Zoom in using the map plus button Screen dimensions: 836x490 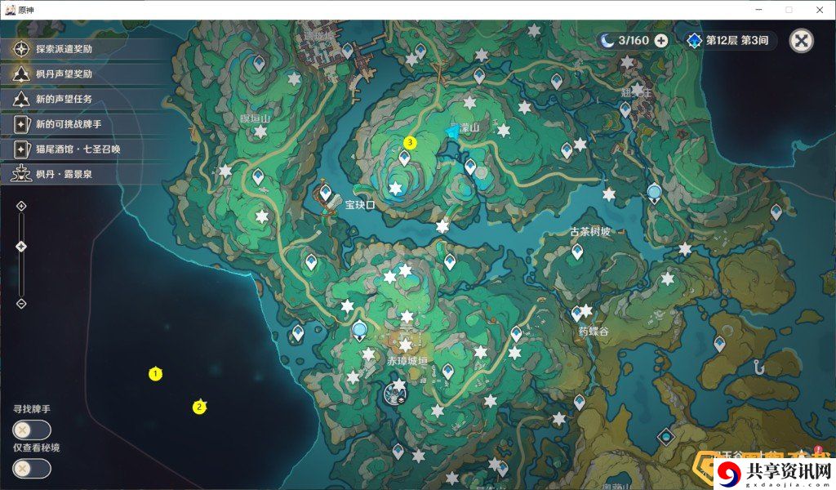[21, 207]
